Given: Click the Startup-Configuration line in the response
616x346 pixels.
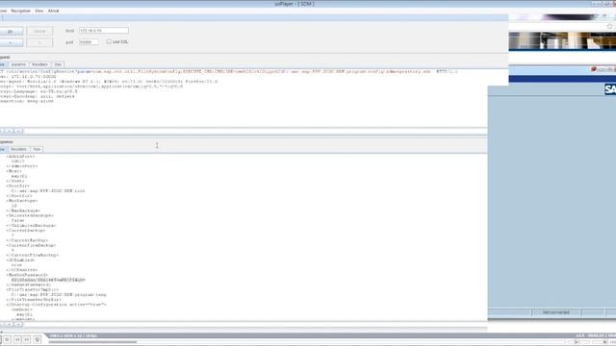Looking at the screenshot, I should coord(56,305).
